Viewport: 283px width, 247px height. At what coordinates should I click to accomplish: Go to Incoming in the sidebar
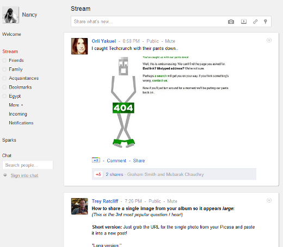click(x=18, y=114)
